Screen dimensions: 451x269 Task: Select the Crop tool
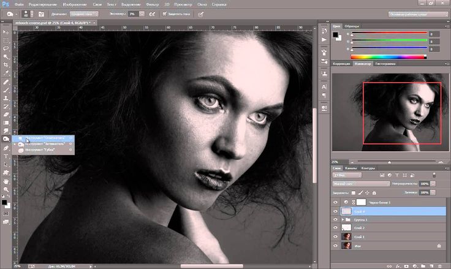coord(6,63)
